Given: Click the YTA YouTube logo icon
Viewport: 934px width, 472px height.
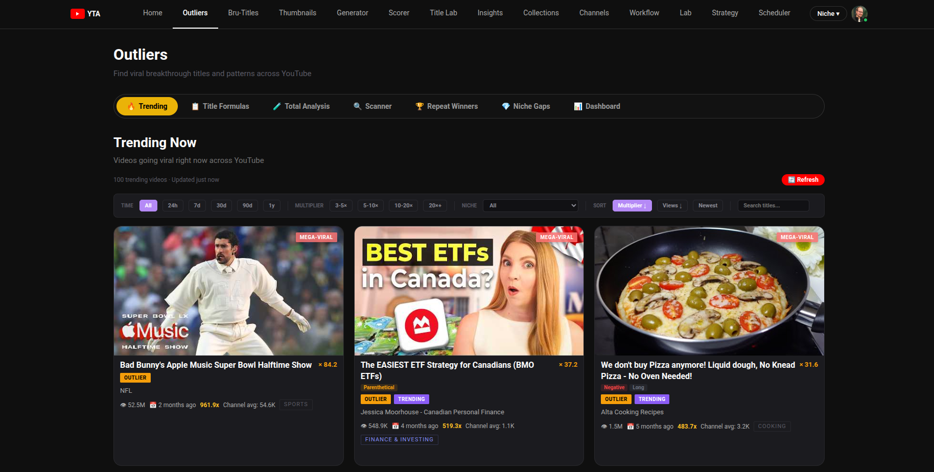Looking at the screenshot, I should point(78,14).
